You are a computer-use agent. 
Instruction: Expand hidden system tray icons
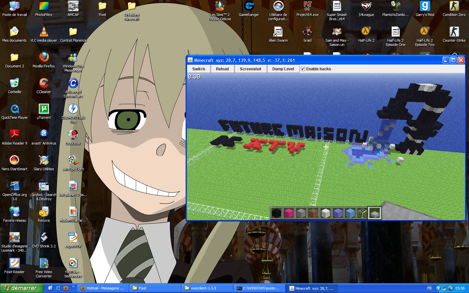(x=438, y=288)
